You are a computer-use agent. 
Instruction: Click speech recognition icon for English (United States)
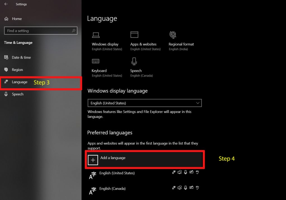point(185,172)
